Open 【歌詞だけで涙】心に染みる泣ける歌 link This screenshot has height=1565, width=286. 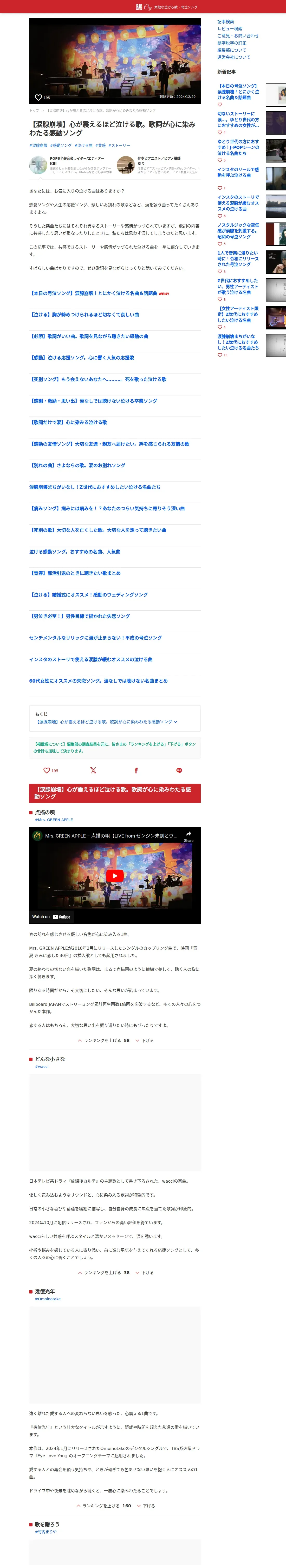click(68, 422)
